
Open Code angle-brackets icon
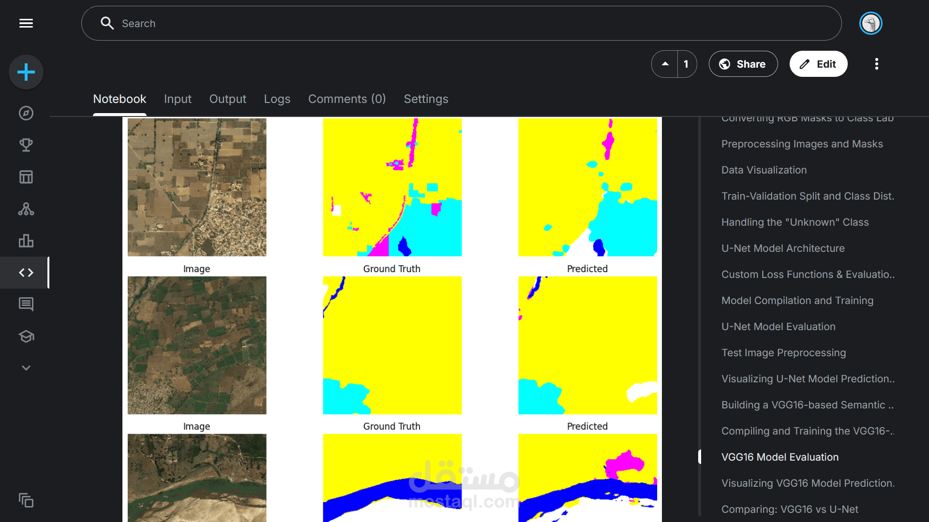(26, 273)
